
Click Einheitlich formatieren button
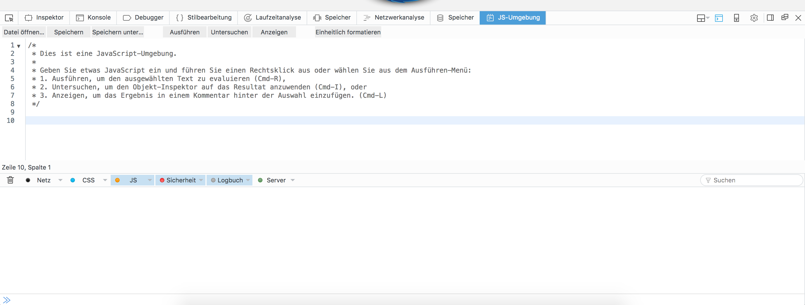point(347,32)
